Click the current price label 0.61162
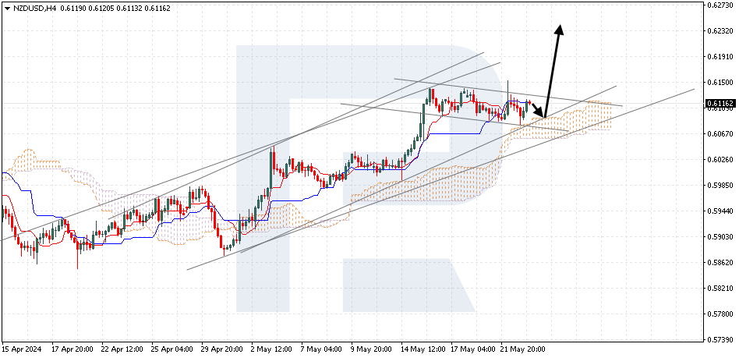 [x=721, y=103]
